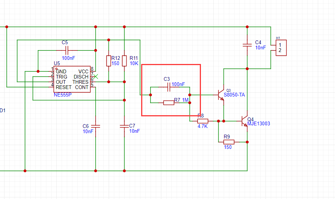Click the C5 designator label
Image resolution: width=335 pixels, height=199 pixels.
65,42
